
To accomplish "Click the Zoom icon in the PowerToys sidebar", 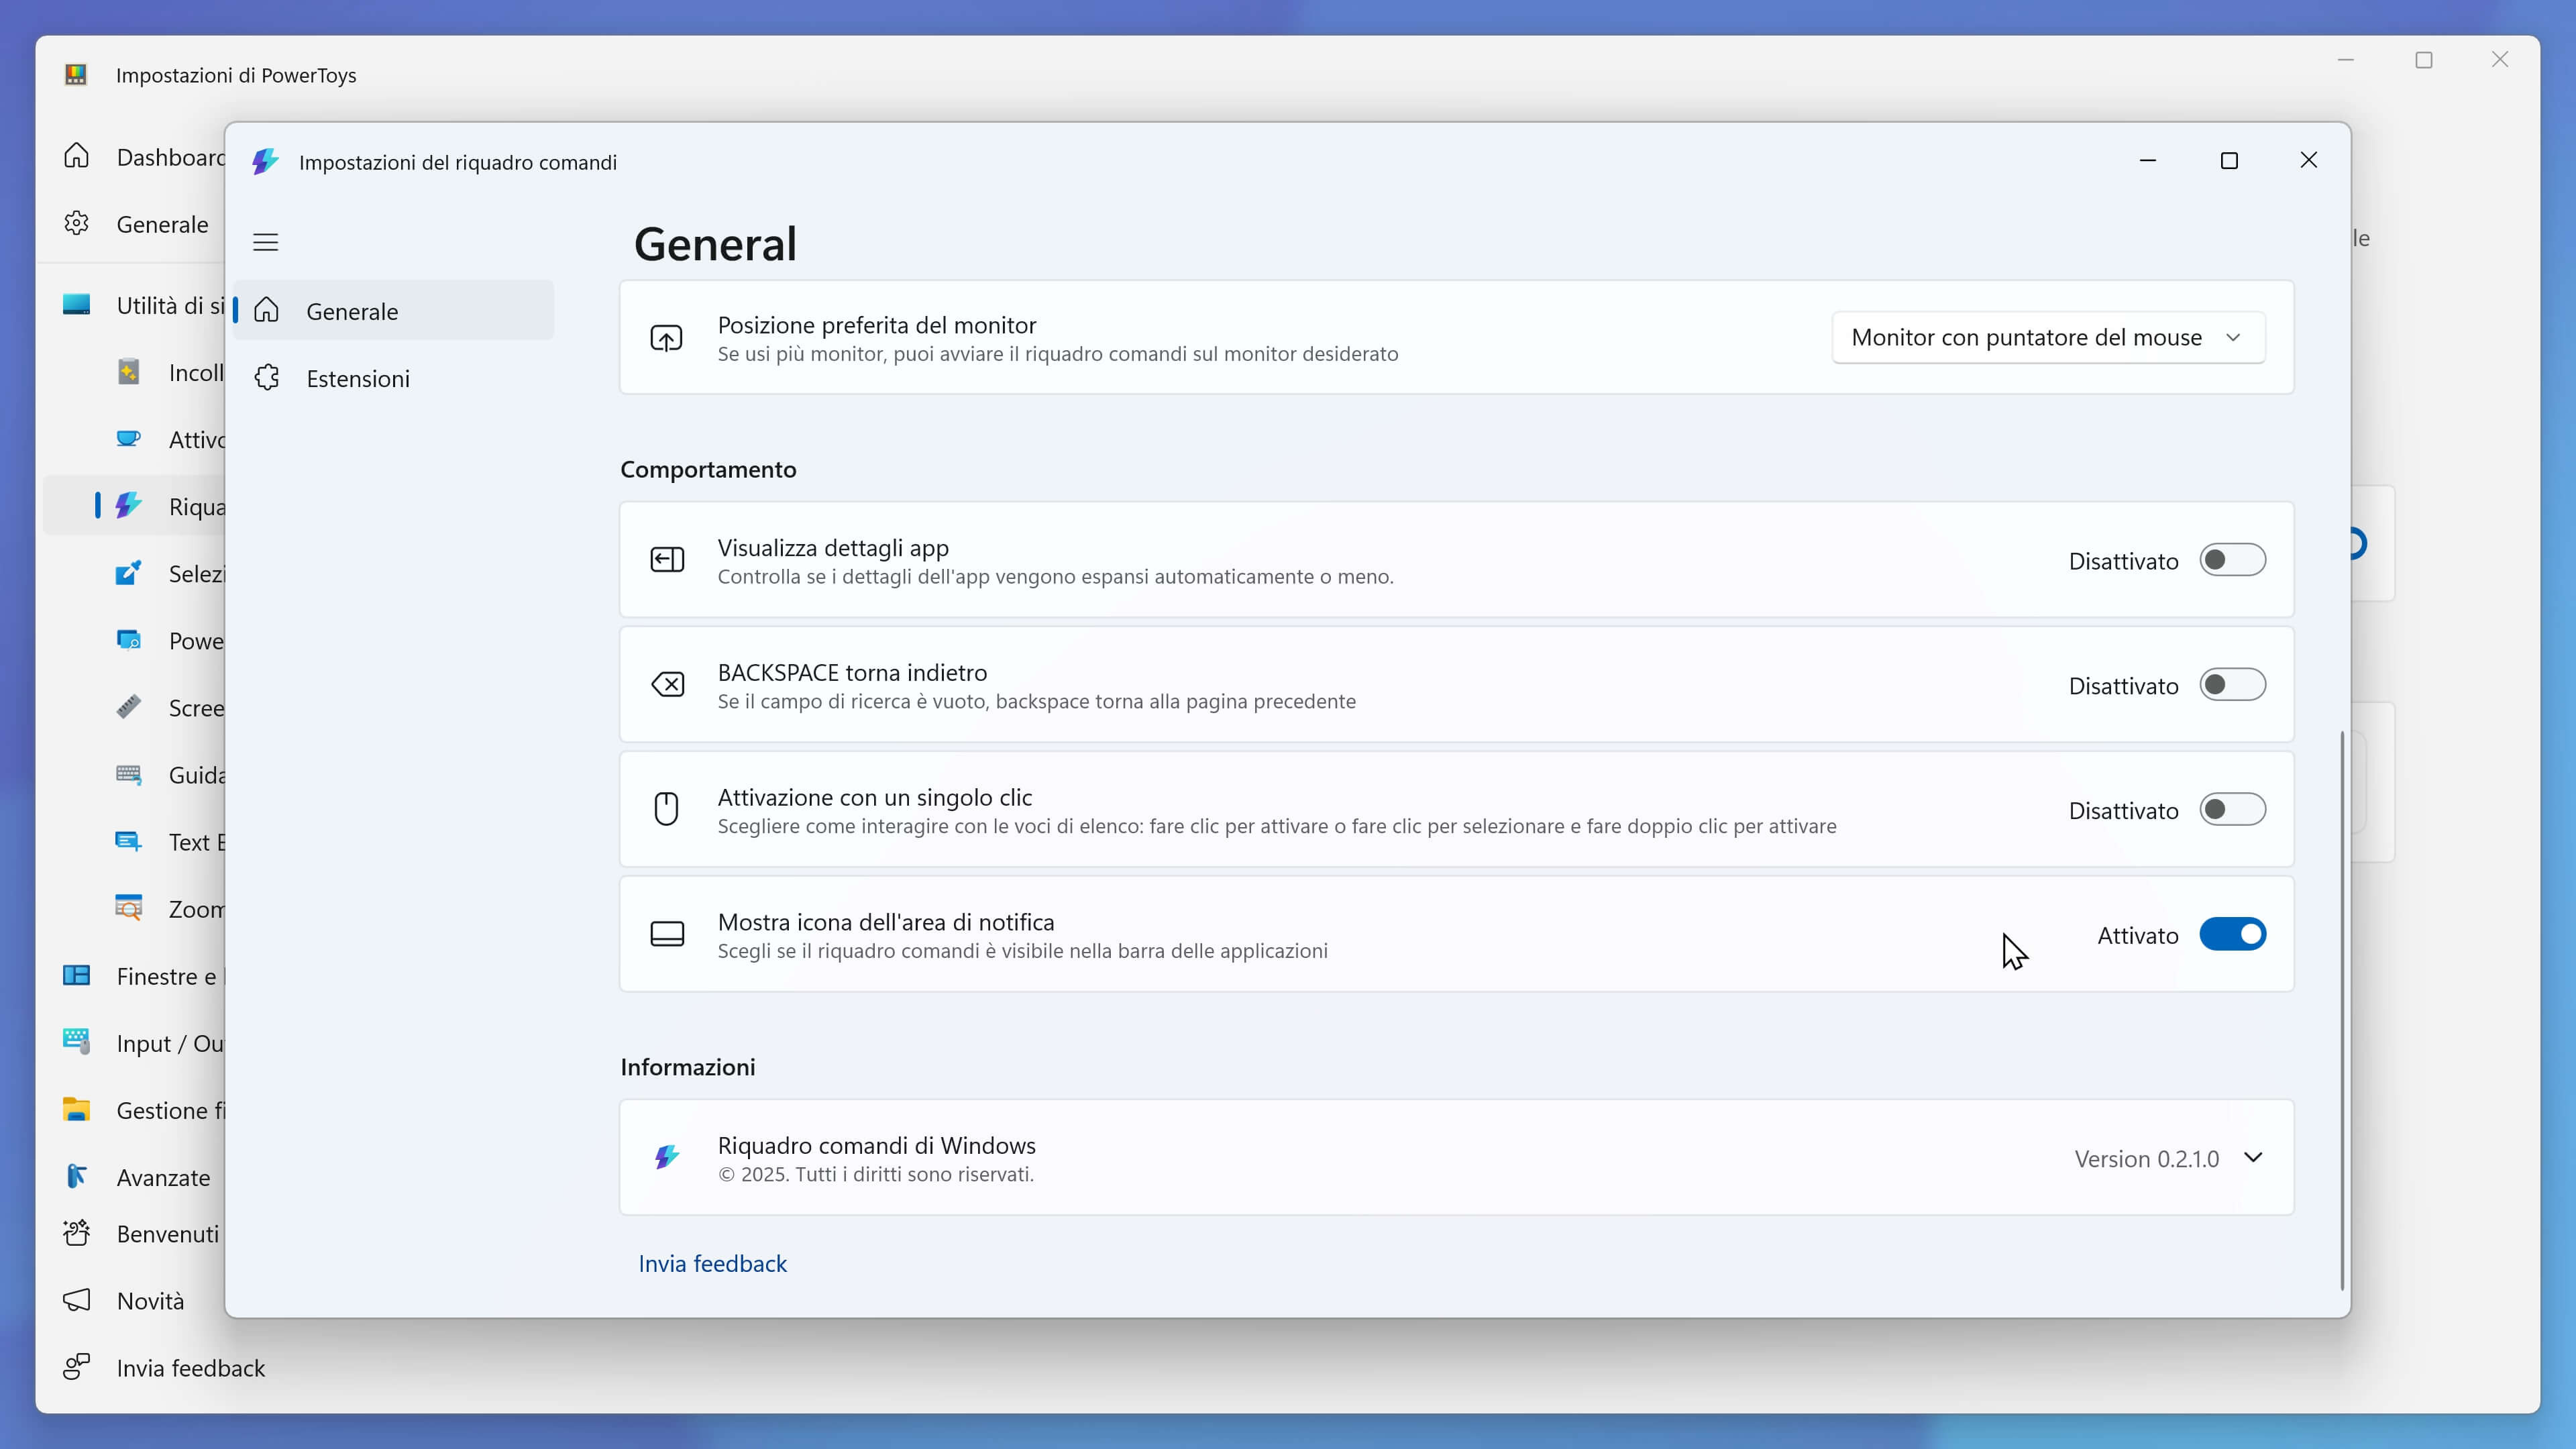I will [x=129, y=908].
